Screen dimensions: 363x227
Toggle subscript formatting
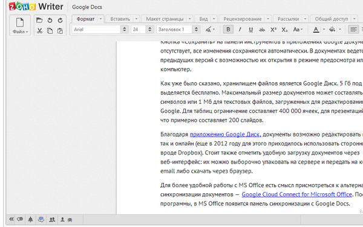click(284, 30)
